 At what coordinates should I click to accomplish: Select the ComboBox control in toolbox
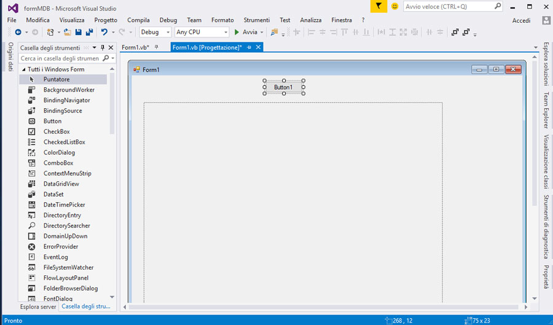(63, 163)
